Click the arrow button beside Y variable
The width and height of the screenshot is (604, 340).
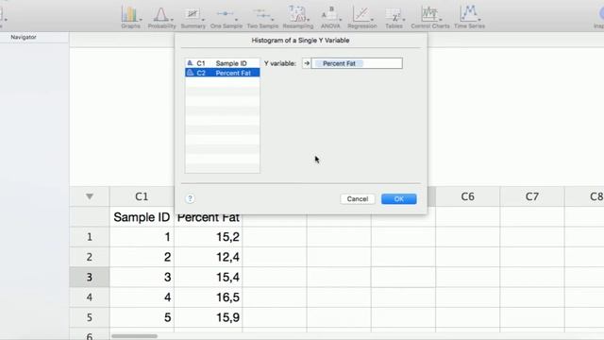[x=307, y=63]
